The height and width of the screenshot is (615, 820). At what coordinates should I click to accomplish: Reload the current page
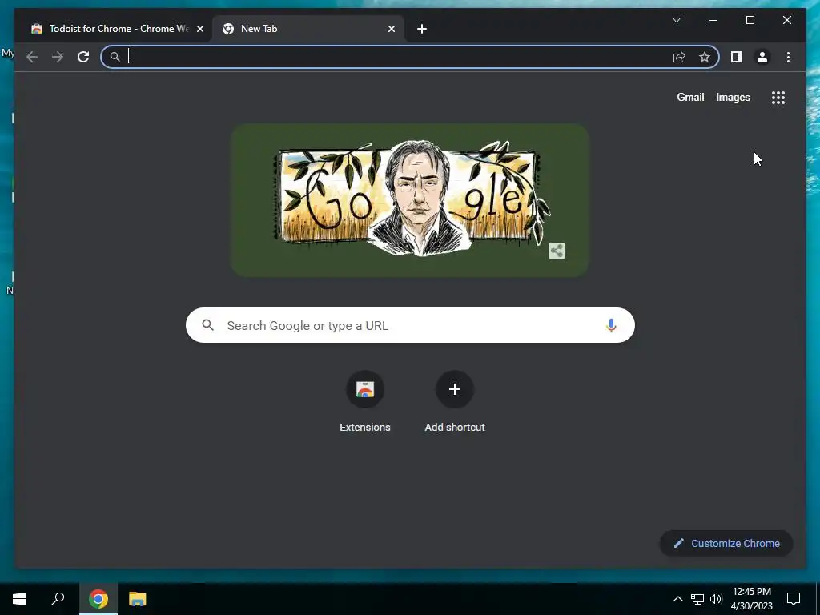point(83,57)
